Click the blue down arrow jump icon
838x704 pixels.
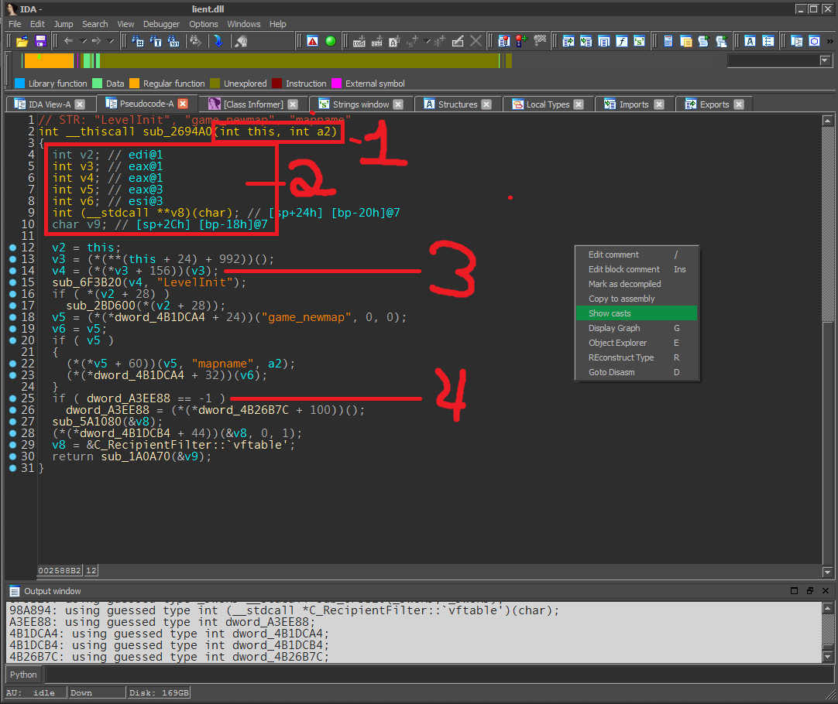point(218,41)
